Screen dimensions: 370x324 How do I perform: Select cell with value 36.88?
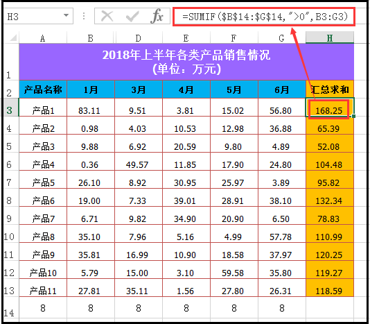281,126
